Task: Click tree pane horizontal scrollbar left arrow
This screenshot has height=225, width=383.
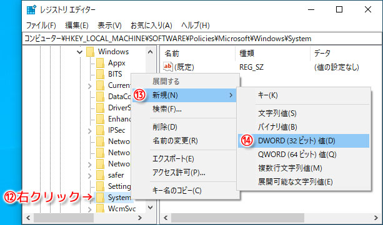Action: coord(28,218)
